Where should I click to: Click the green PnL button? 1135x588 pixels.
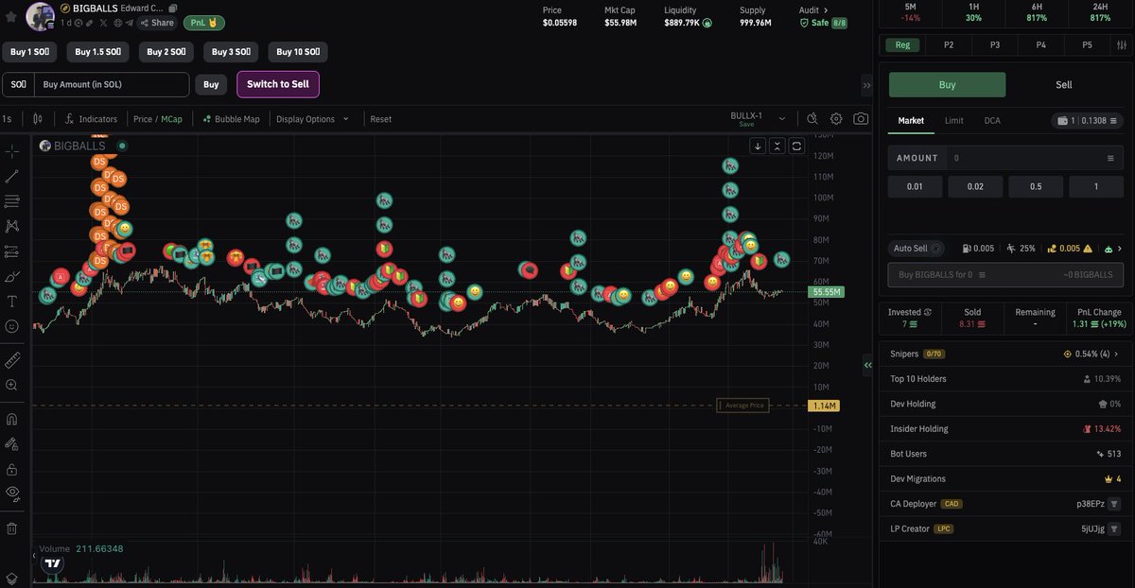pos(203,22)
